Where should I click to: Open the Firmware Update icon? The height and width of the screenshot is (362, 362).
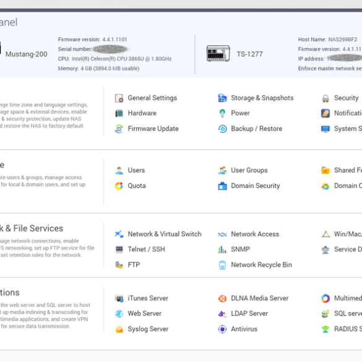point(119,129)
